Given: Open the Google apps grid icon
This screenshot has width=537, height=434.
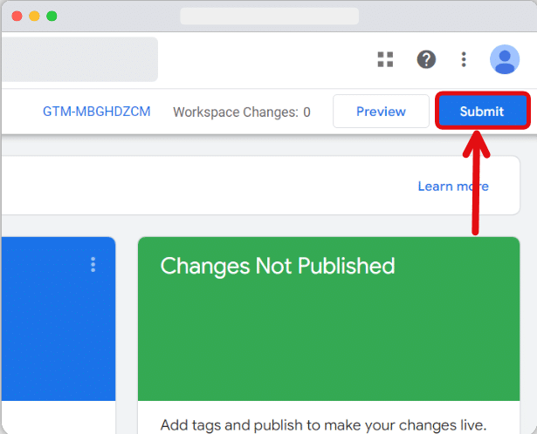Looking at the screenshot, I should 385,59.
